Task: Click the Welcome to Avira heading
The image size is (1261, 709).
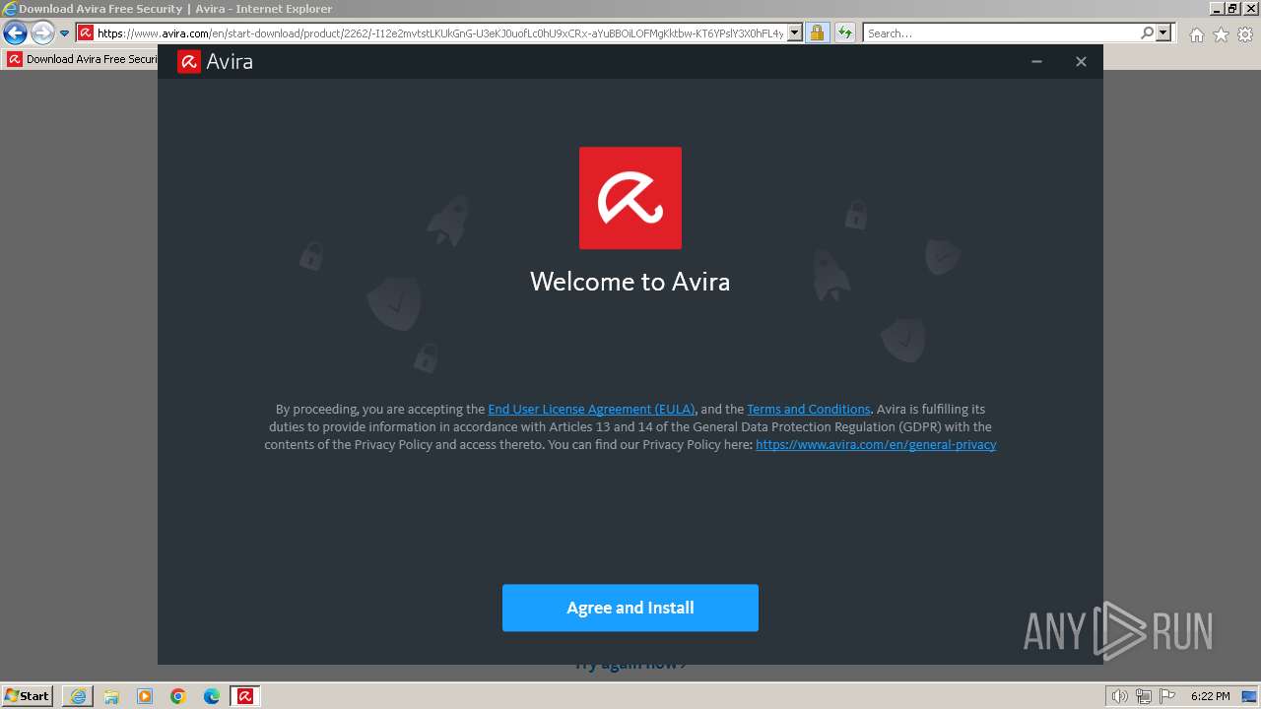Action: coord(630,282)
